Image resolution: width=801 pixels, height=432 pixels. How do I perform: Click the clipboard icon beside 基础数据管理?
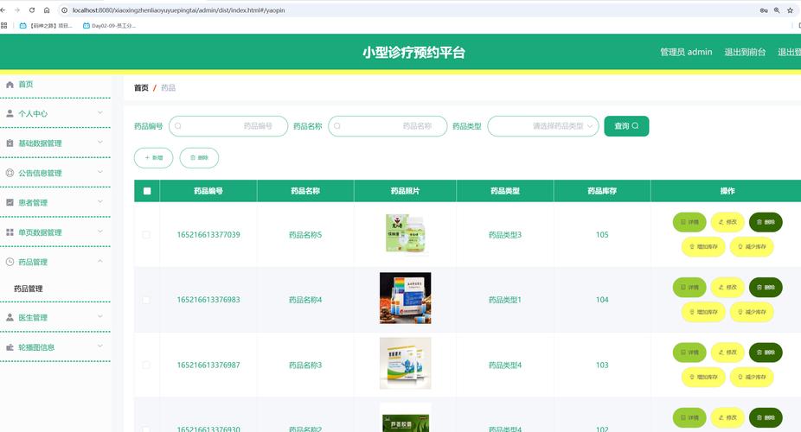coord(10,143)
